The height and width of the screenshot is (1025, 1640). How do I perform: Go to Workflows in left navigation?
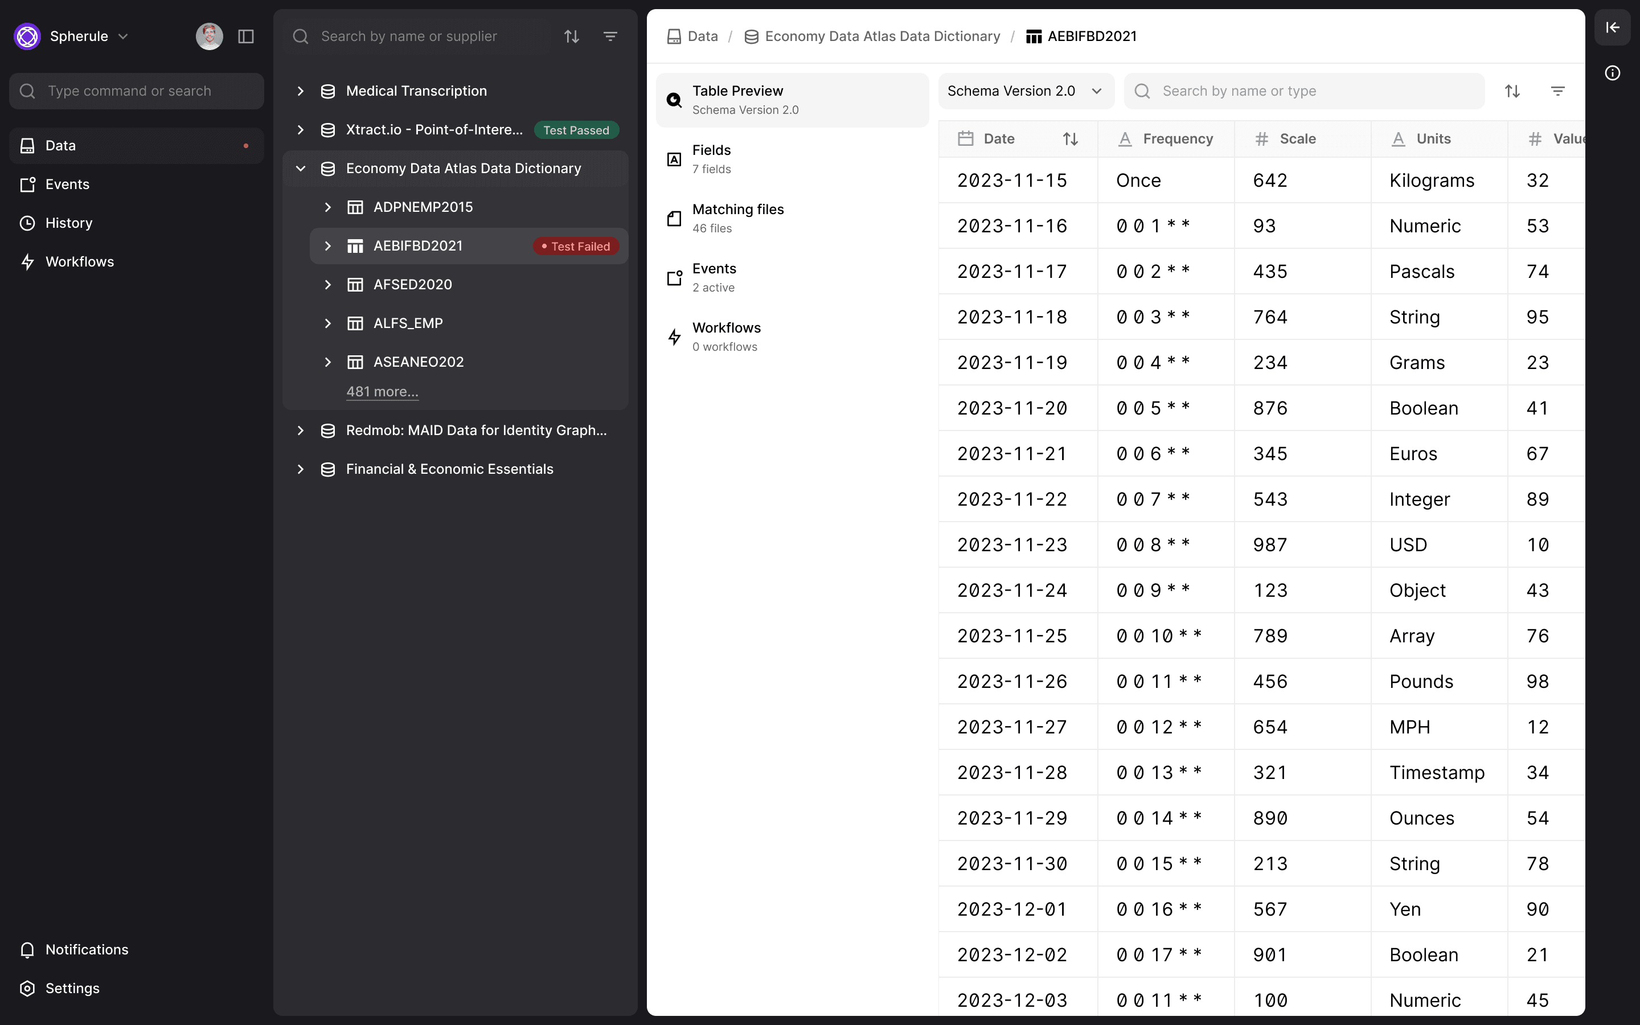click(79, 262)
